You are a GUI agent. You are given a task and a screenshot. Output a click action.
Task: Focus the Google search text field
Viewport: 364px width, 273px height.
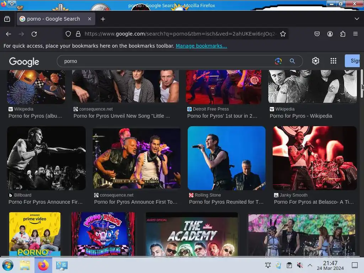167,61
